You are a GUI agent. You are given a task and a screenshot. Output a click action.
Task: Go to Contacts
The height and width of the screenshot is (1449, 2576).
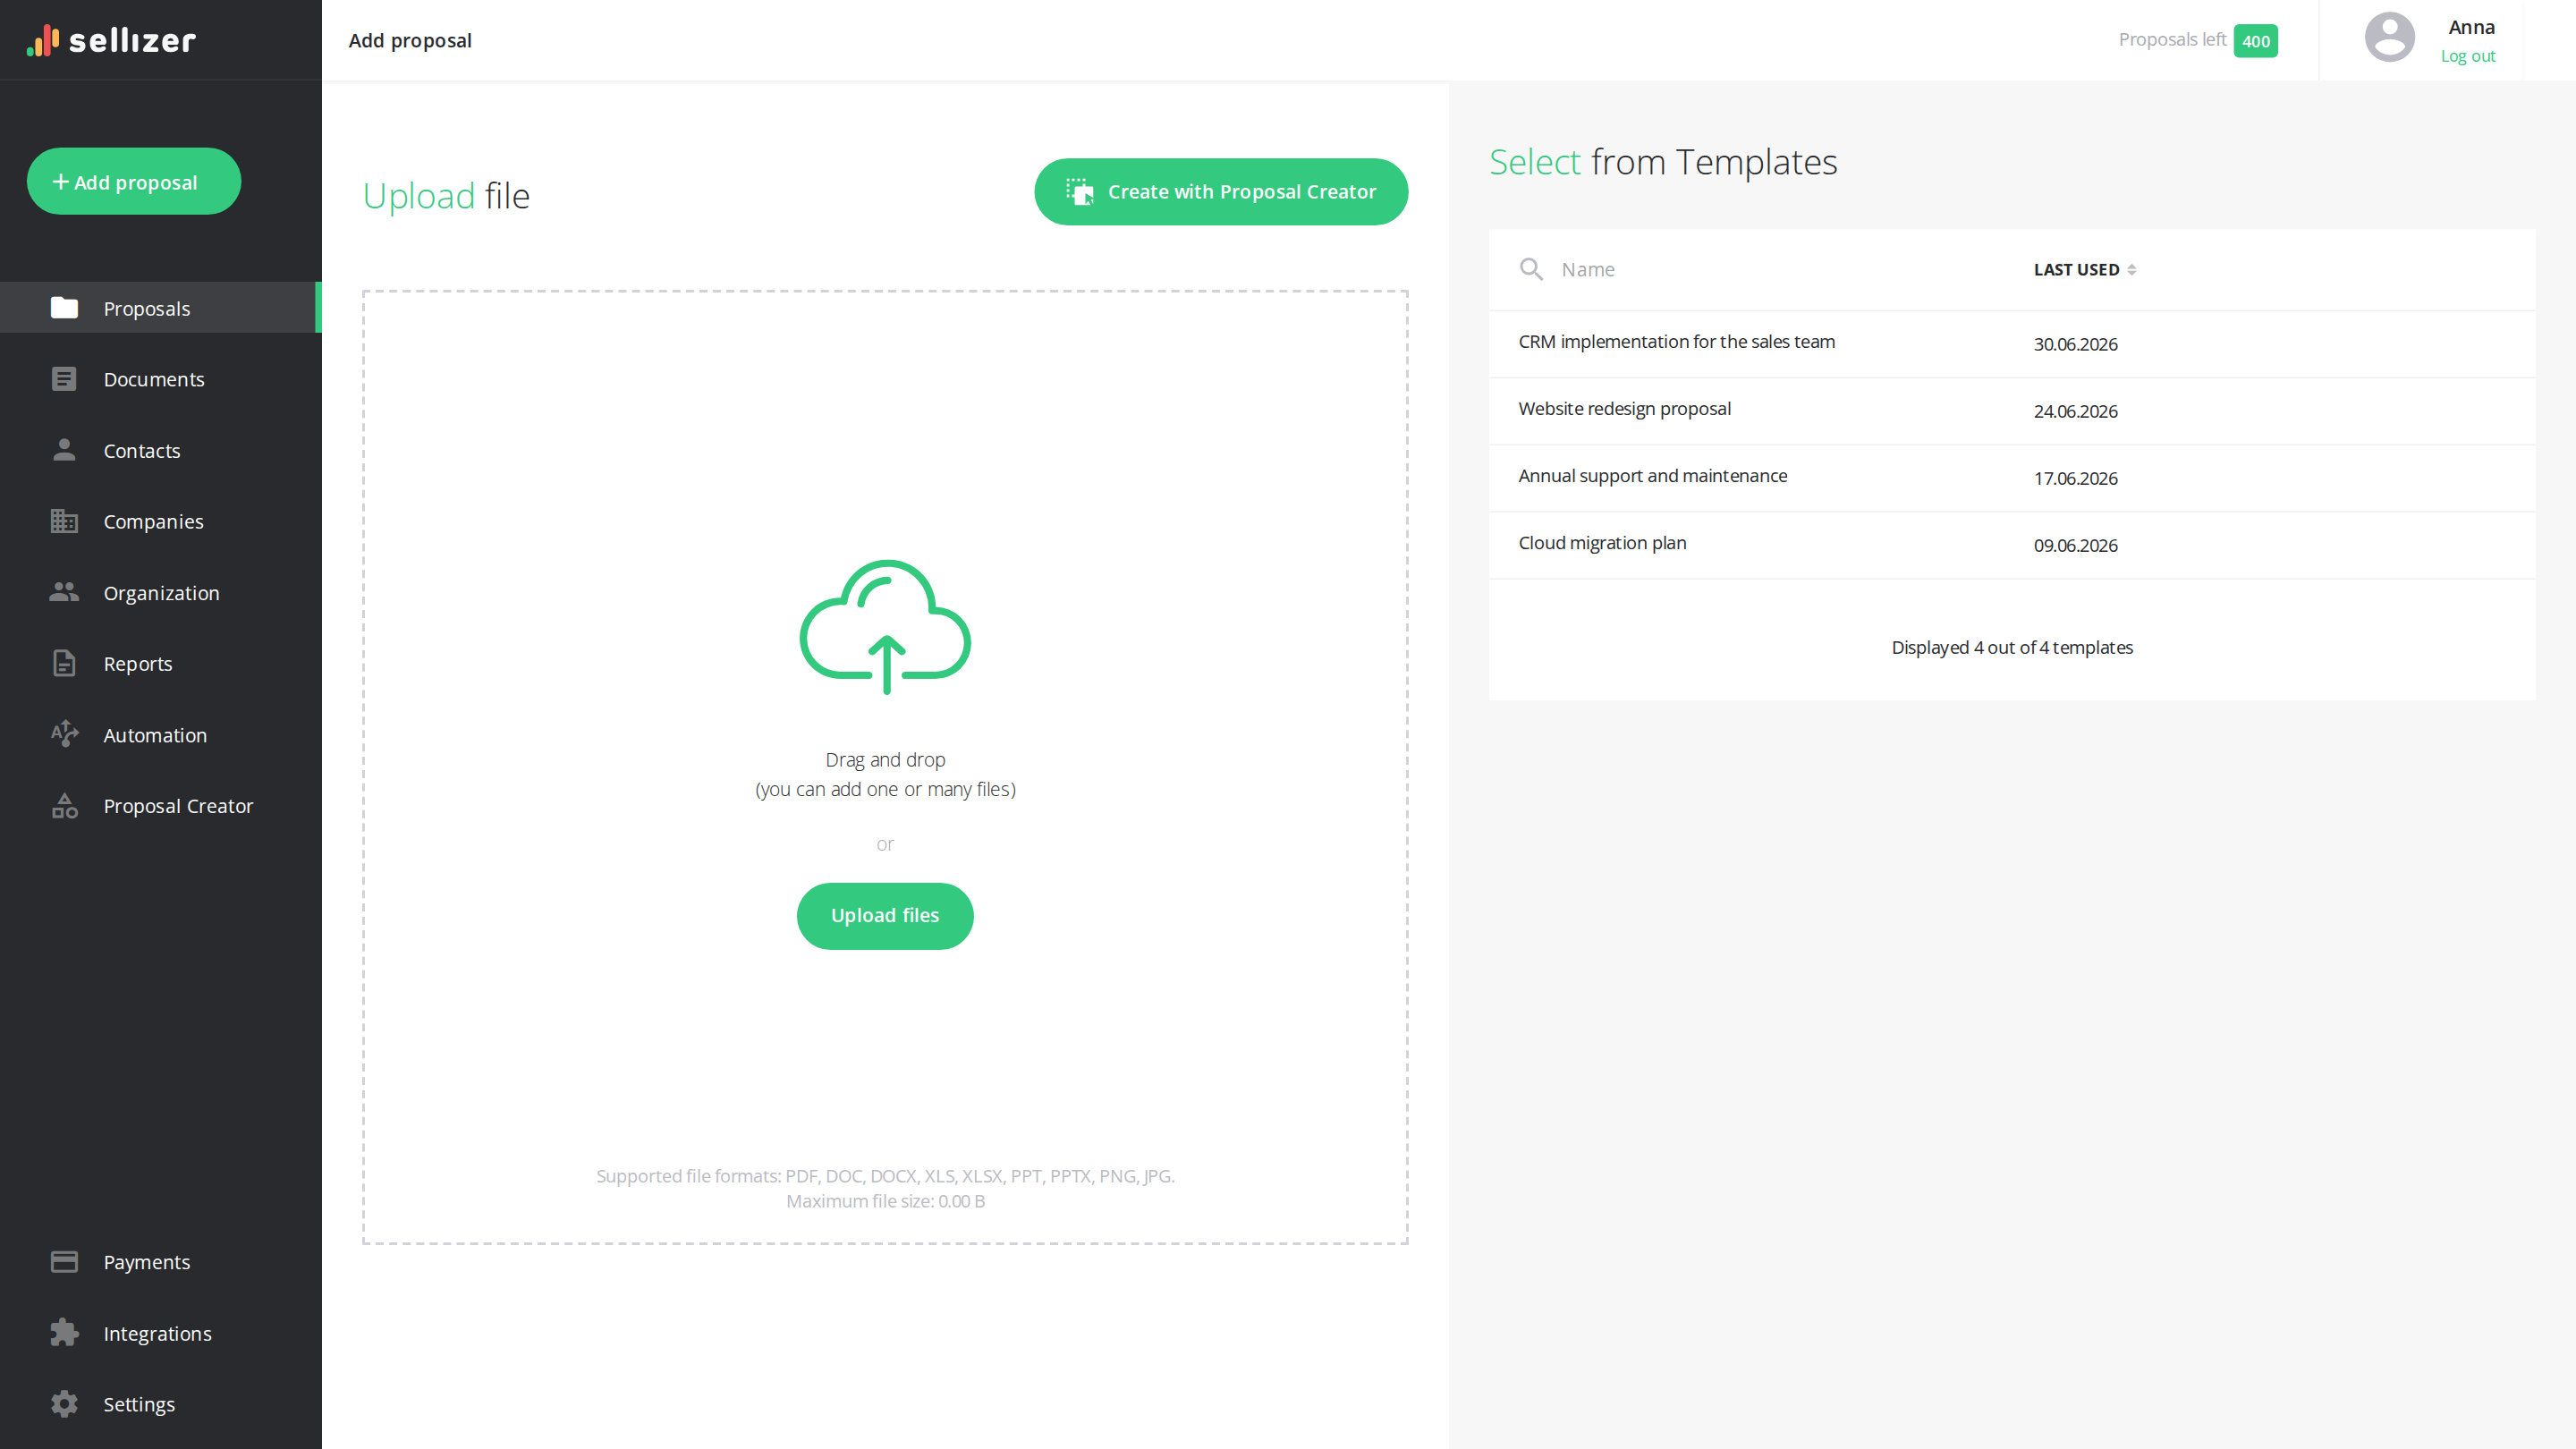pyautogui.click(x=159, y=450)
